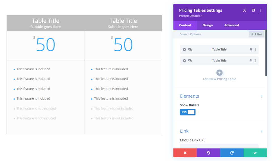272x161 pixels.
Task: Switch to the Design tab
Action: coord(208,25)
